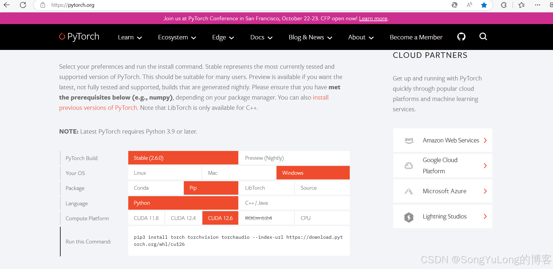The height and width of the screenshot is (269, 553).
Task: Click the Compute Platform row label
Action: coord(87,218)
